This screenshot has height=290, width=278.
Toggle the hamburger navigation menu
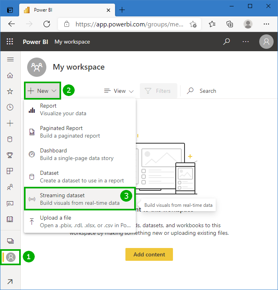(10, 59)
